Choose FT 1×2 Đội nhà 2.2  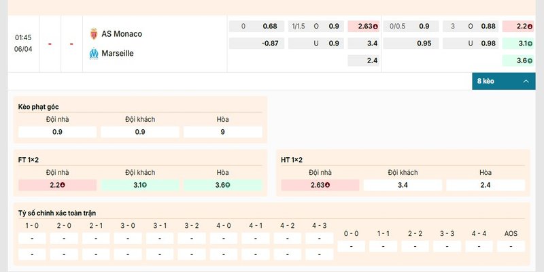pyautogui.click(x=57, y=185)
